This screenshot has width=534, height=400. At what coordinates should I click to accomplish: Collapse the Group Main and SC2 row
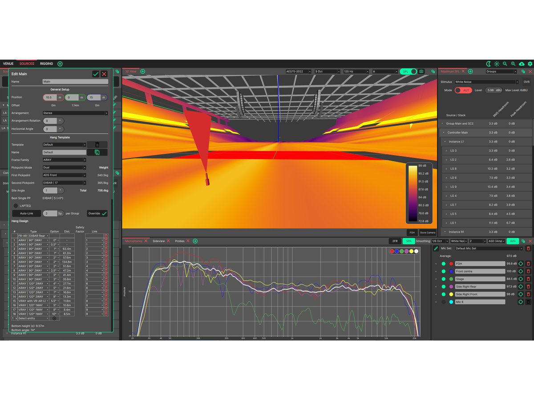tap(442, 124)
